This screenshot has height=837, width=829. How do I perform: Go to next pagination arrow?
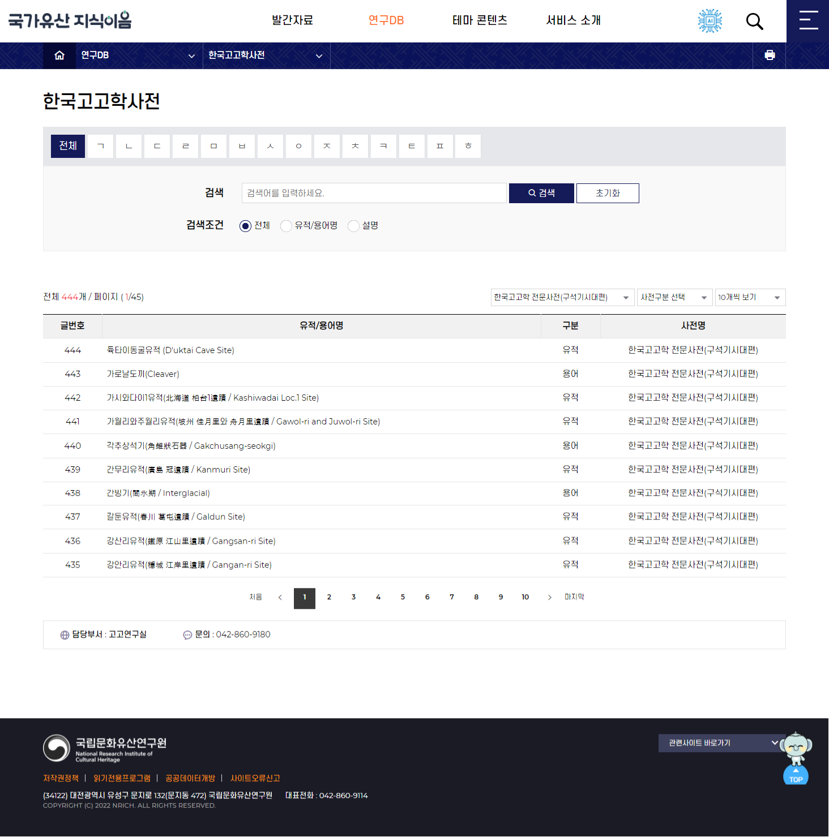coord(549,598)
